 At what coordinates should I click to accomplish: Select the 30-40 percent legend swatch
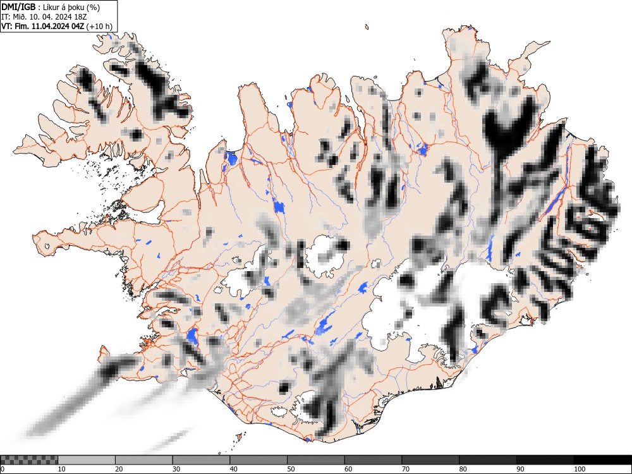click(201, 460)
